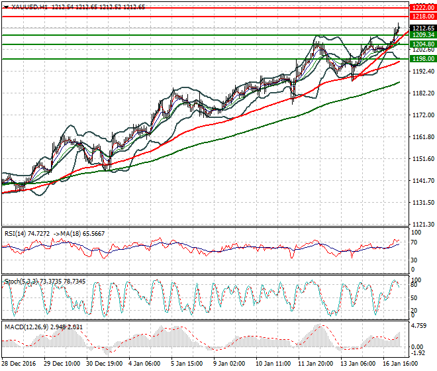
Task: Click the 16 Jan 16:00 time label
Action: [x=400, y=364]
